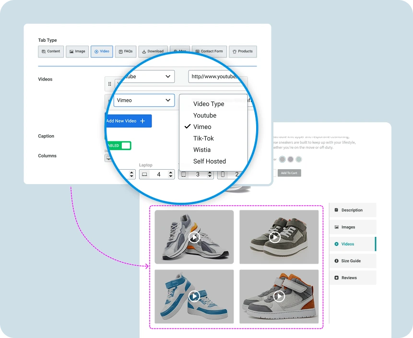Select the Products tab type button
The height and width of the screenshot is (338, 413).
[242, 51]
